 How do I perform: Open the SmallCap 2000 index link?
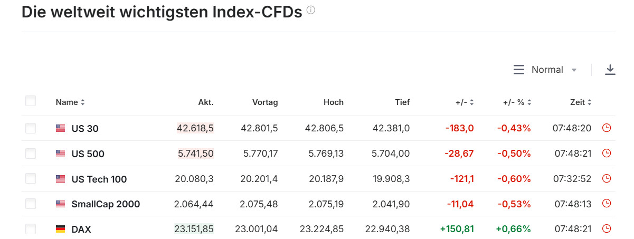pos(106,204)
